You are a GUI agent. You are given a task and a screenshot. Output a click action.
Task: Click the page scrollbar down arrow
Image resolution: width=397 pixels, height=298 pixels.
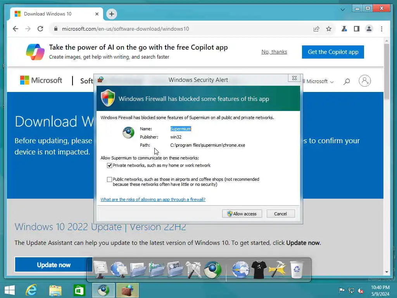tap(387, 272)
